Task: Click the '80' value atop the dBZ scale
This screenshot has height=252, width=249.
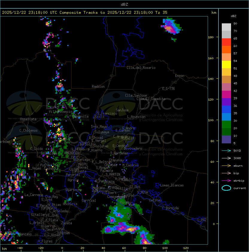Action: click(235, 23)
